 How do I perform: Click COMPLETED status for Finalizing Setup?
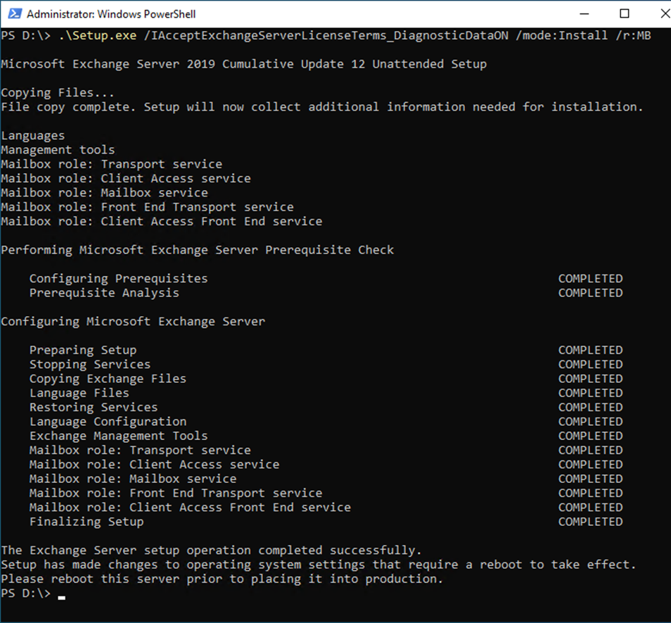tap(591, 522)
